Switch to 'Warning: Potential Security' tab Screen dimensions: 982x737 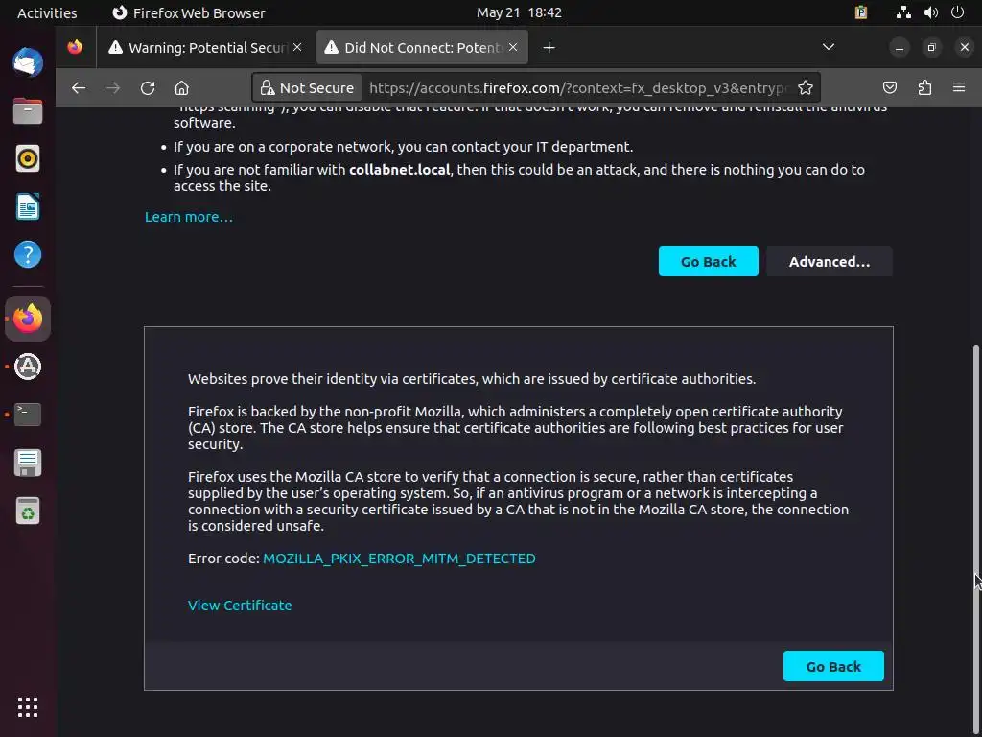click(204, 48)
